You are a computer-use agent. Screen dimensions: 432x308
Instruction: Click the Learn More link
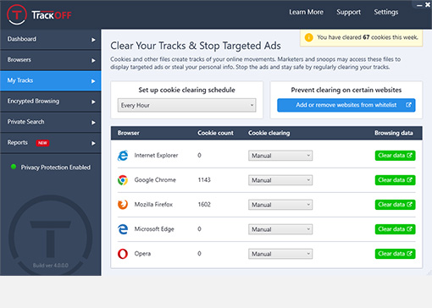(306, 12)
